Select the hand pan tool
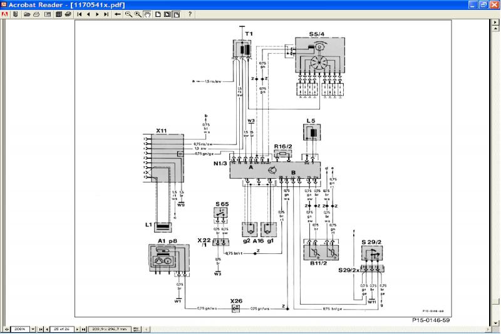The width and height of the screenshot is (501, 334). point(147,14)
